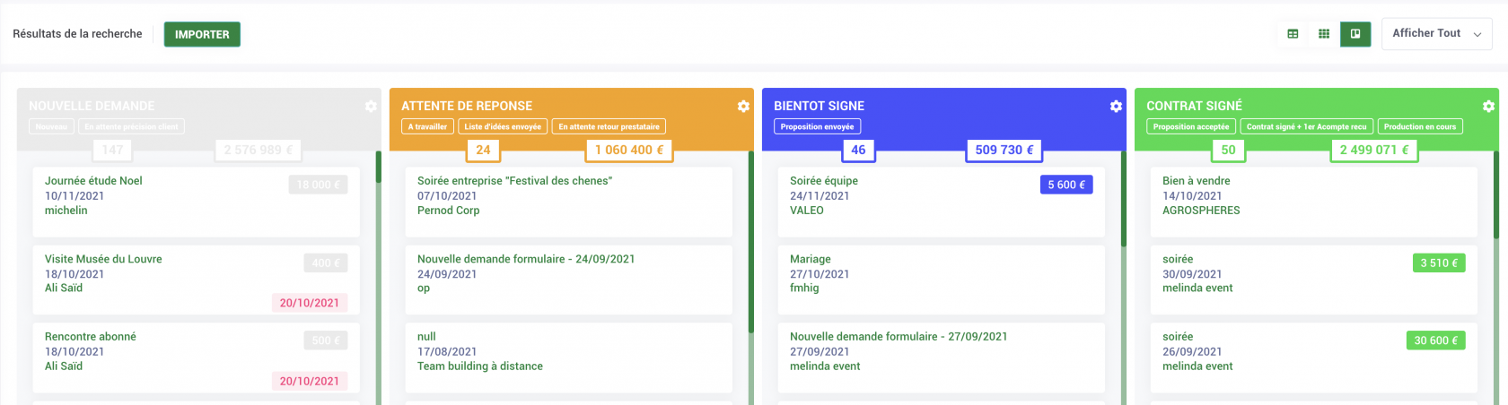Select the kanban board view icon
This screenshot has width=1508, height=405.
[1355, 34]
